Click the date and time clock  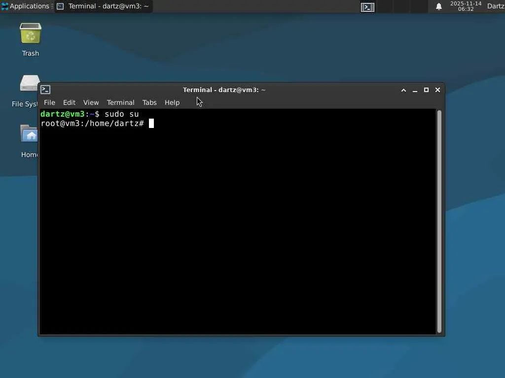(x=466, y=6)
